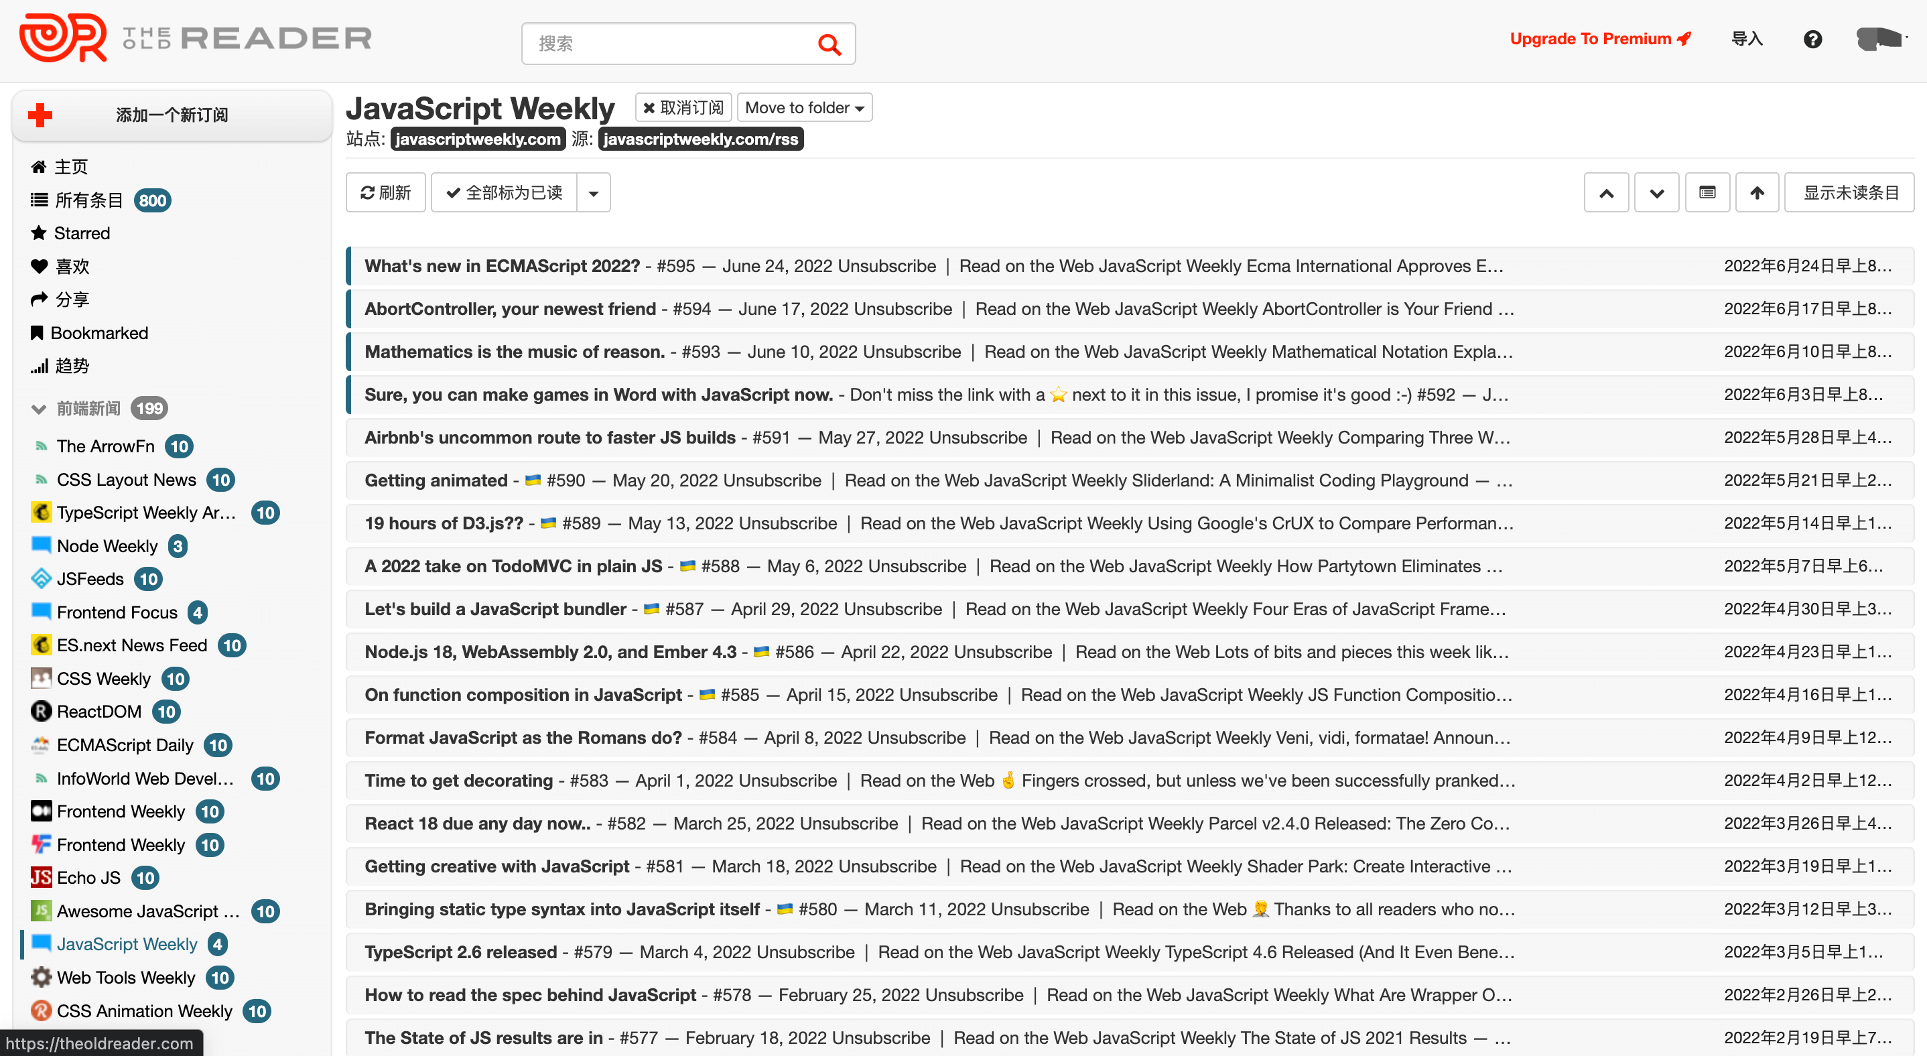Collapse the 前端新闻 folder
Viewport: 1927px width, 1056px height.
tap(39, 408)
